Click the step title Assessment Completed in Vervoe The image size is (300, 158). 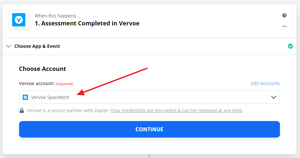click(87, 23)
